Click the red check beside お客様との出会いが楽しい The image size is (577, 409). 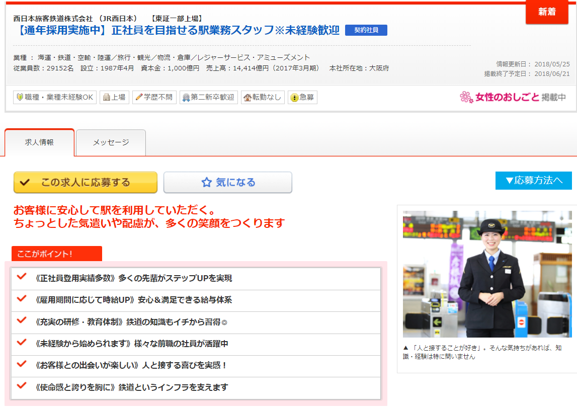pos(22,364)
